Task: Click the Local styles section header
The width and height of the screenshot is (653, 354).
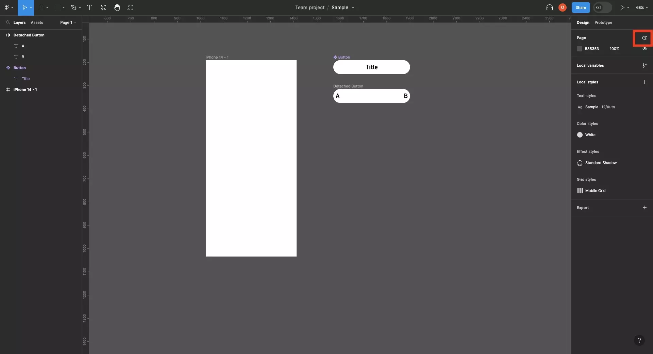Action: tap(587, 82)
